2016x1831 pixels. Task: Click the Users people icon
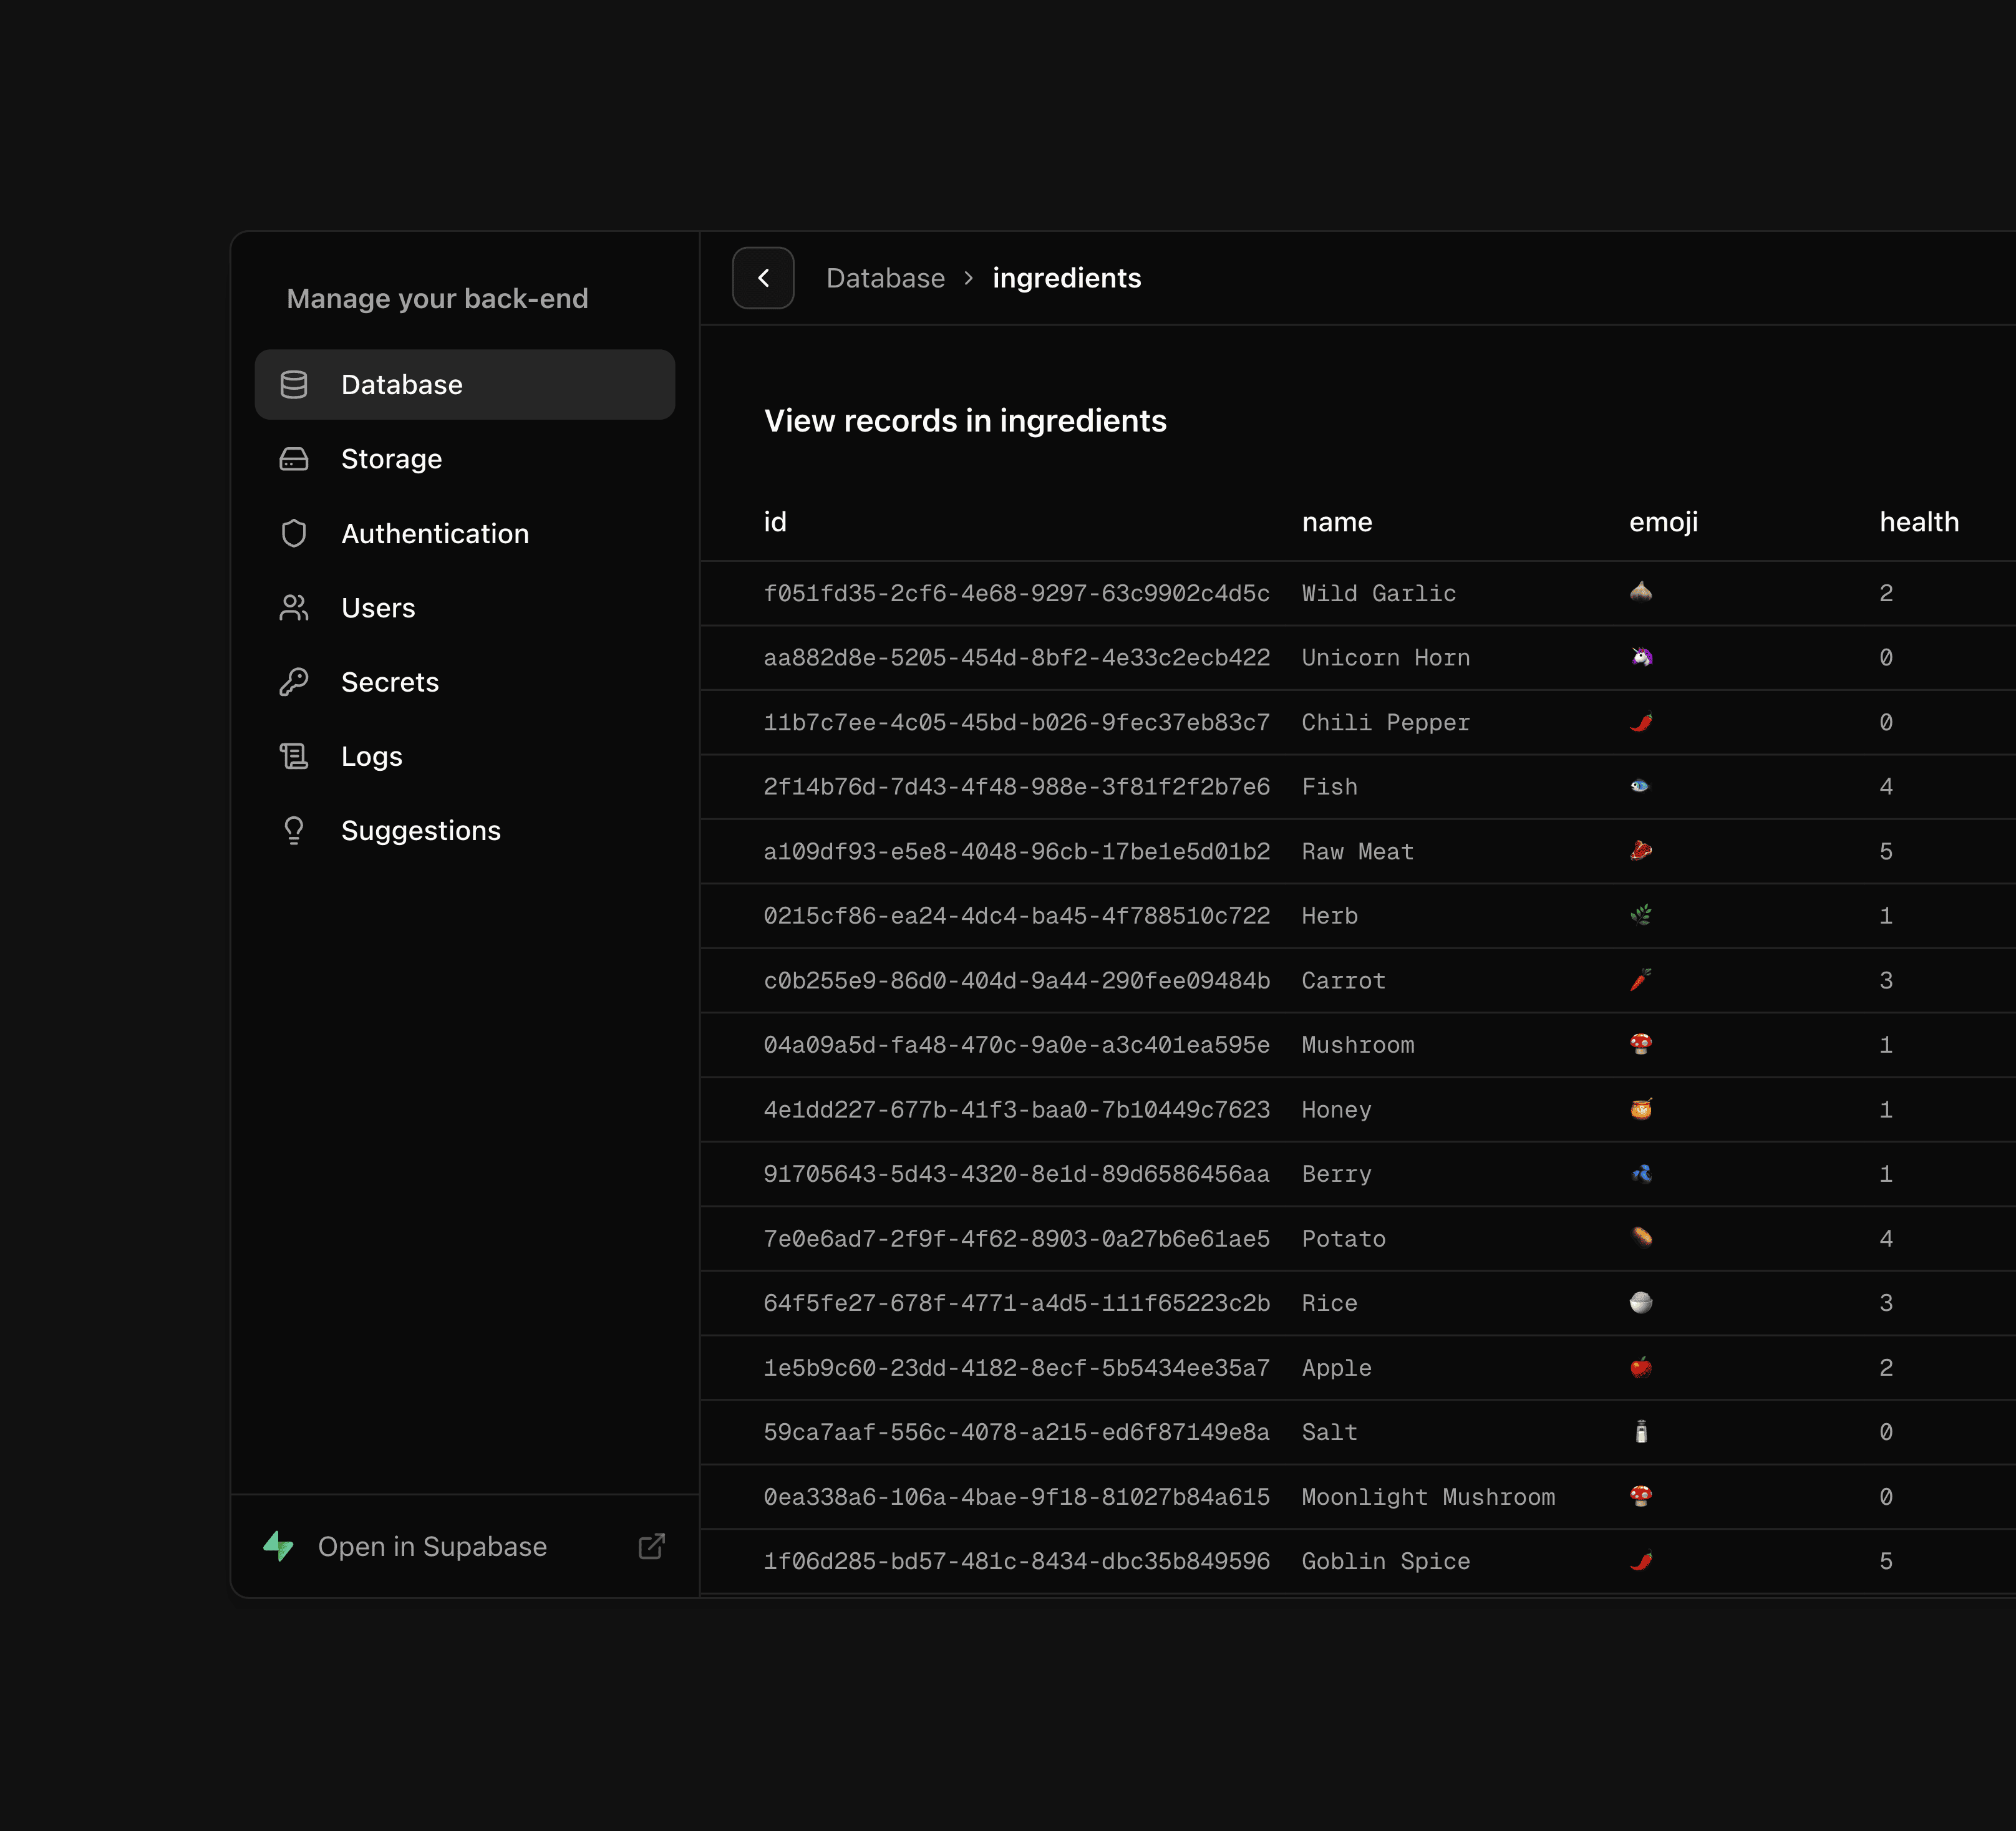[294, 608]
